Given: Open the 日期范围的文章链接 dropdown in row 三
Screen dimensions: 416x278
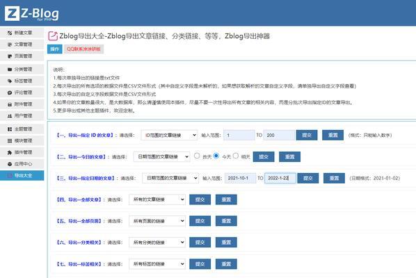Looking at the screenshot, I should coord(170,178).
